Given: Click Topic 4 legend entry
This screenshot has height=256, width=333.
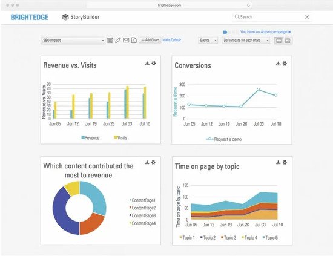Looking at the screenshot, I should click(249, 238).
